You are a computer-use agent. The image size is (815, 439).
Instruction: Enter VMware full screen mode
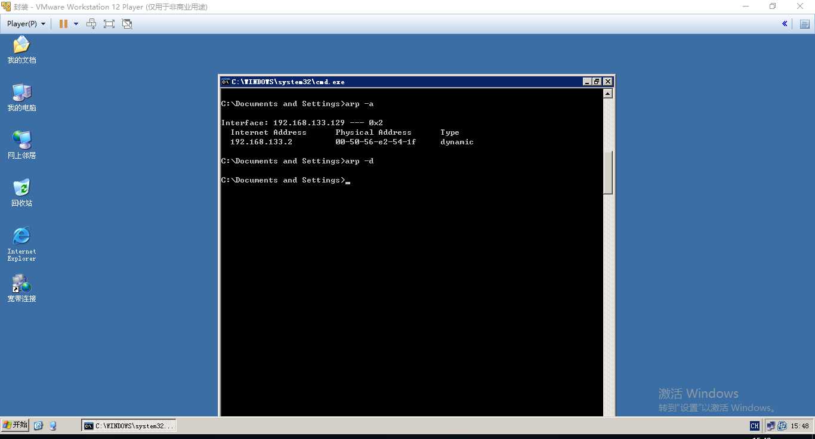[109, 24]
